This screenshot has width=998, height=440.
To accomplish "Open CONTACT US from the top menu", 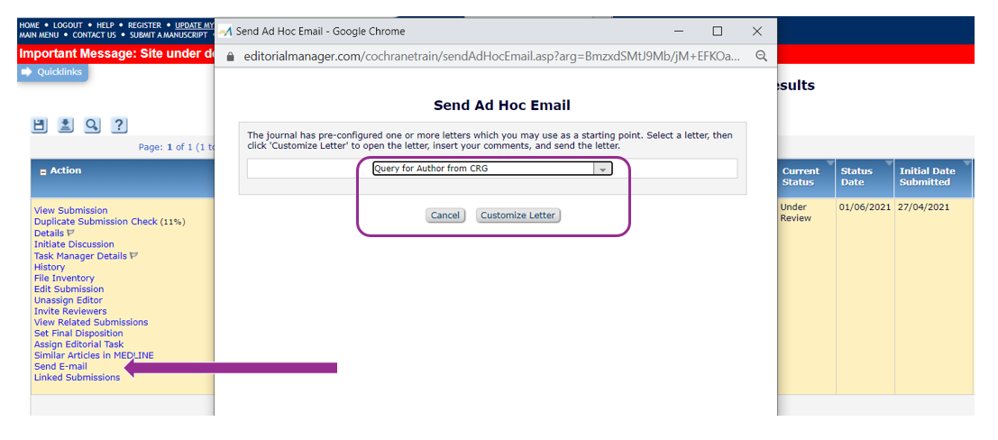I will pyautogui.click(x=94, y=35).
